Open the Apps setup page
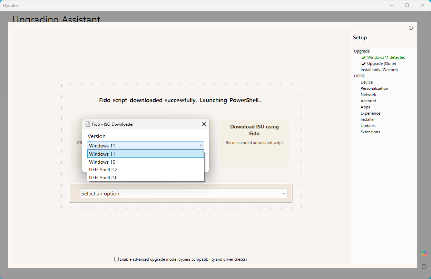431x279 pixels. coord(365,107)
